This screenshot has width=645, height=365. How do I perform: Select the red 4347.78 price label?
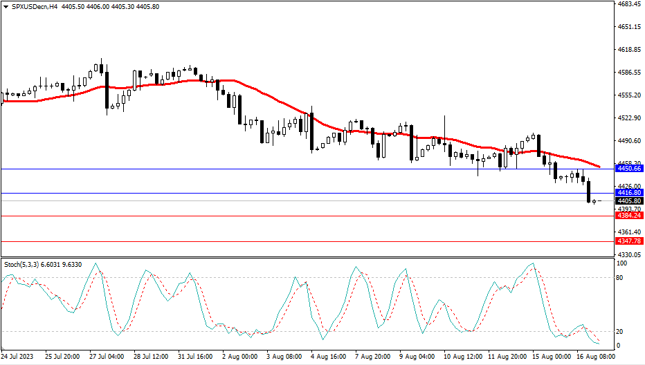tap(628, 241)
